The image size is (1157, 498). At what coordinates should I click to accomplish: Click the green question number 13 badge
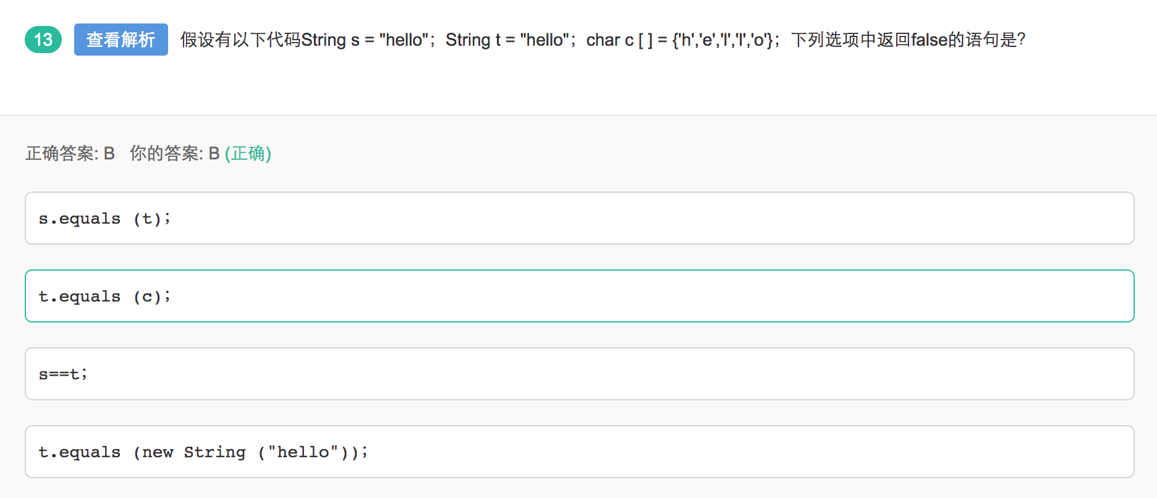[x=43, y=40]
